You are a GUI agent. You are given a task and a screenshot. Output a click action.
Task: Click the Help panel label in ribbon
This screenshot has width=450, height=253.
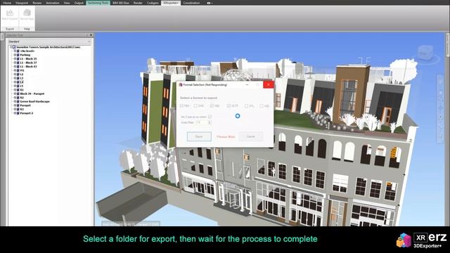point(27,29)
